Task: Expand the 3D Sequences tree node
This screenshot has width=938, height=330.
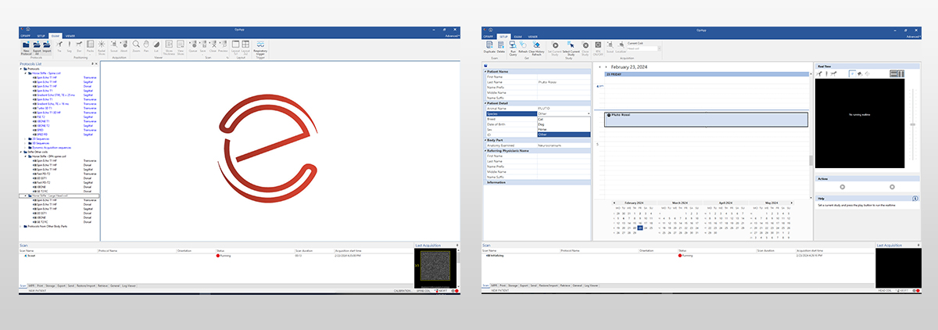Action: point(25,143)
